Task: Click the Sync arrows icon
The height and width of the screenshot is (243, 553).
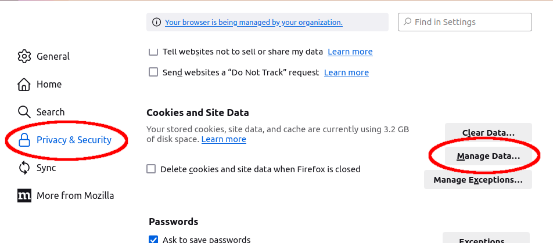Action: (x=24, y=168)
